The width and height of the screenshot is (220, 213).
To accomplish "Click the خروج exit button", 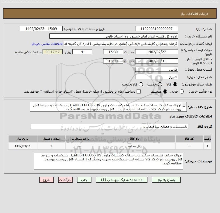I will (47, 180).
